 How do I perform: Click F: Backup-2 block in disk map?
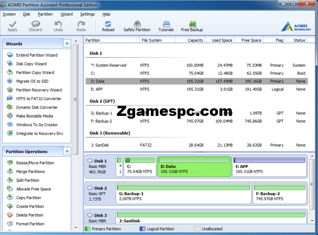click(280, 193)
